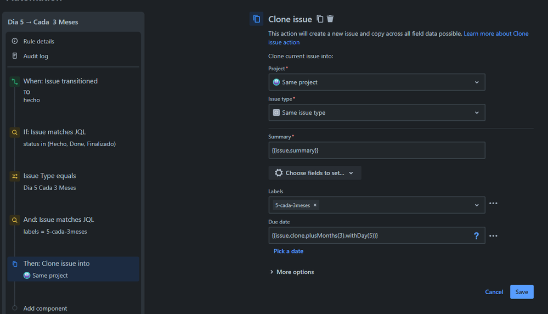
Task: Click the If JQL magnifier icon
Action: click(15, 132)
